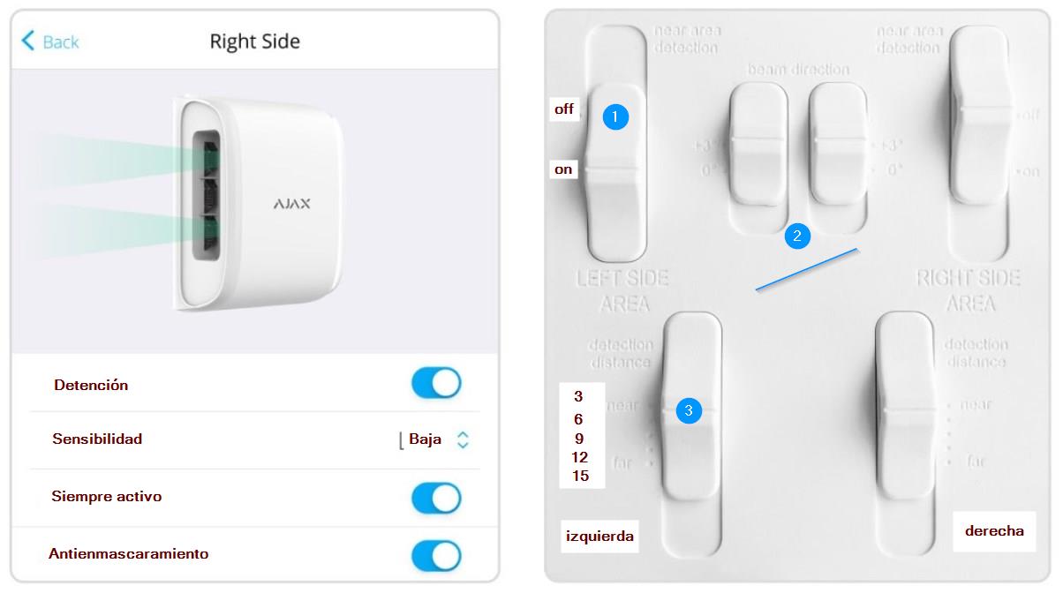Click the Back link
The image size is (1063, 593).
coord(50,41)
